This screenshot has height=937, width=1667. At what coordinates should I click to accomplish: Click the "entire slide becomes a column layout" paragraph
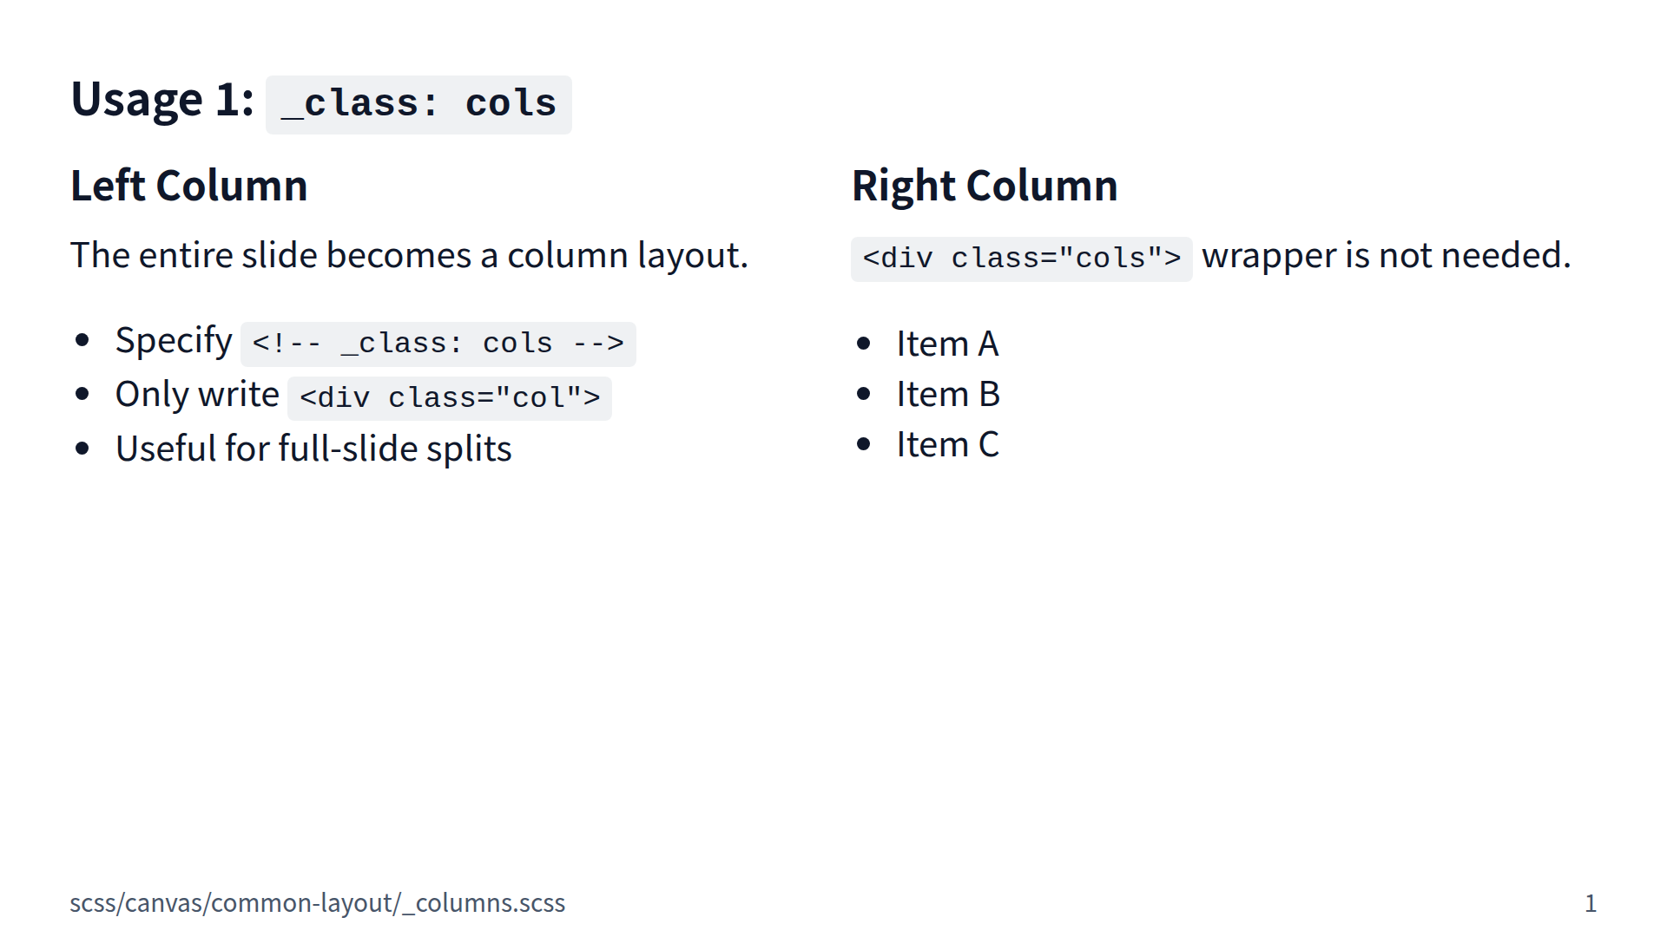click(409, 255)
